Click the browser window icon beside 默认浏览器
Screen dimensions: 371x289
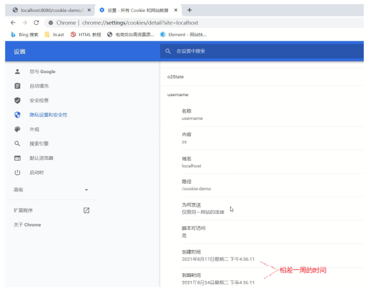pos(17,158)
